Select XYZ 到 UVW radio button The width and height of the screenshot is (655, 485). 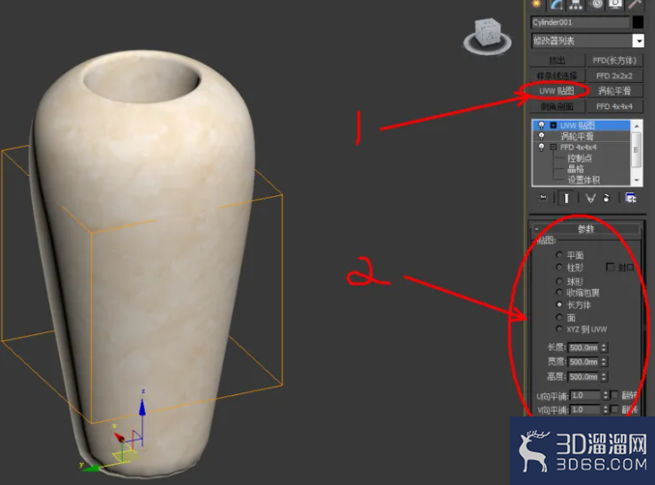(559, 328)
